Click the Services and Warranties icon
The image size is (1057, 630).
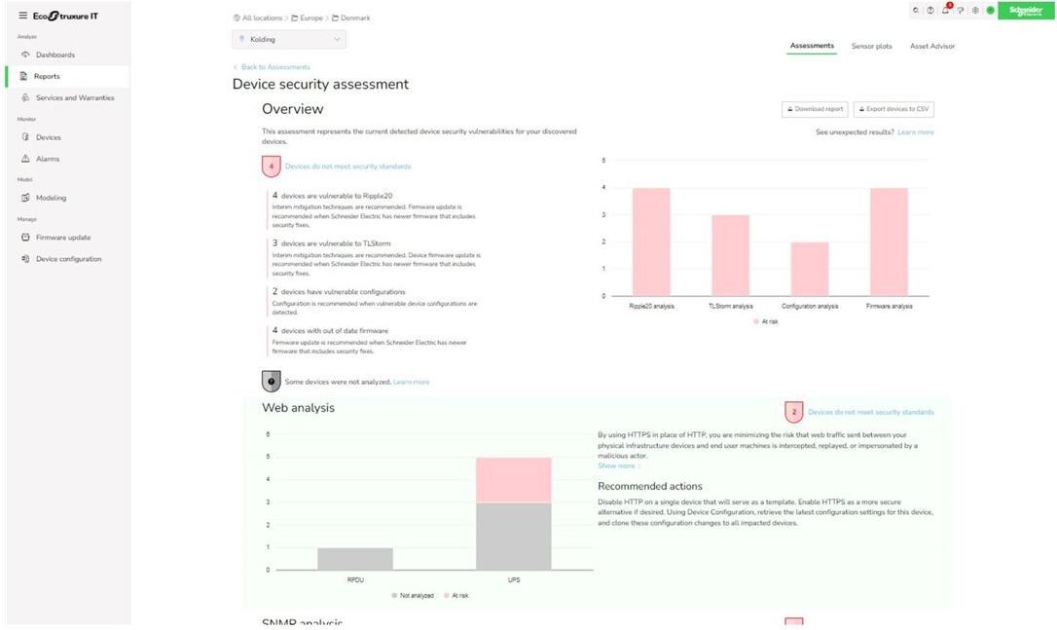click(x=25, y=98)
